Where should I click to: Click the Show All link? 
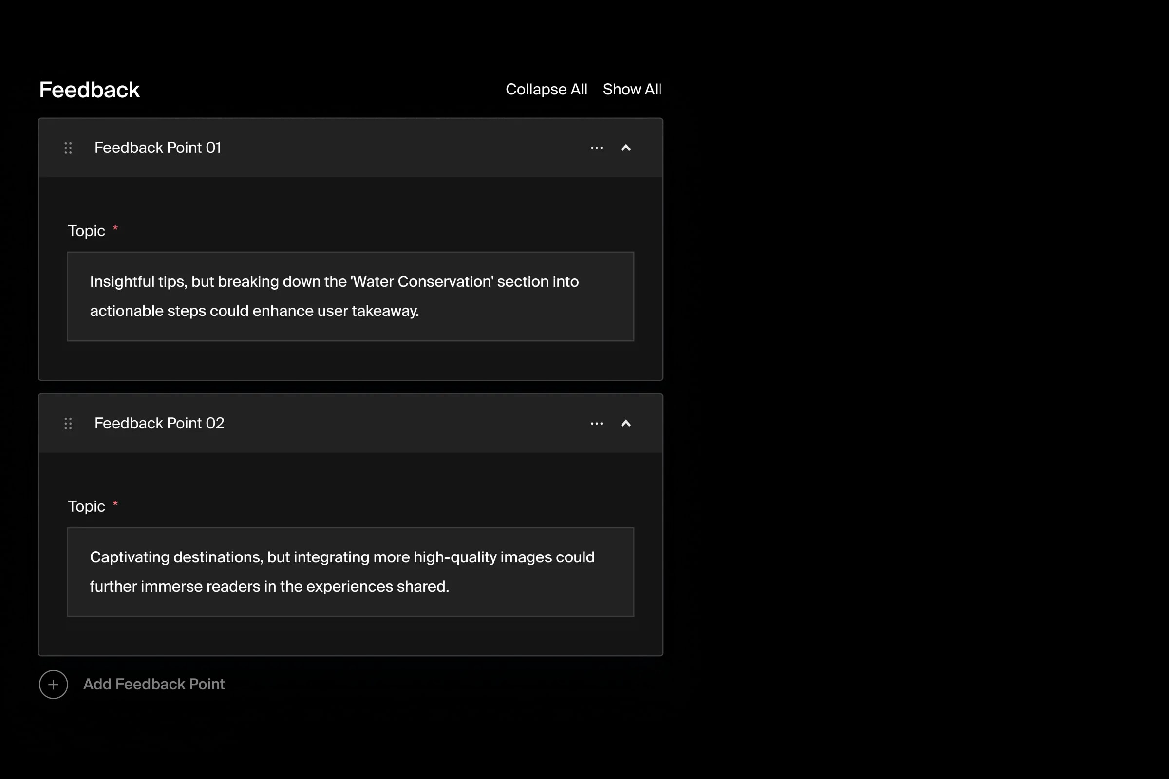[x=632, y=90]
